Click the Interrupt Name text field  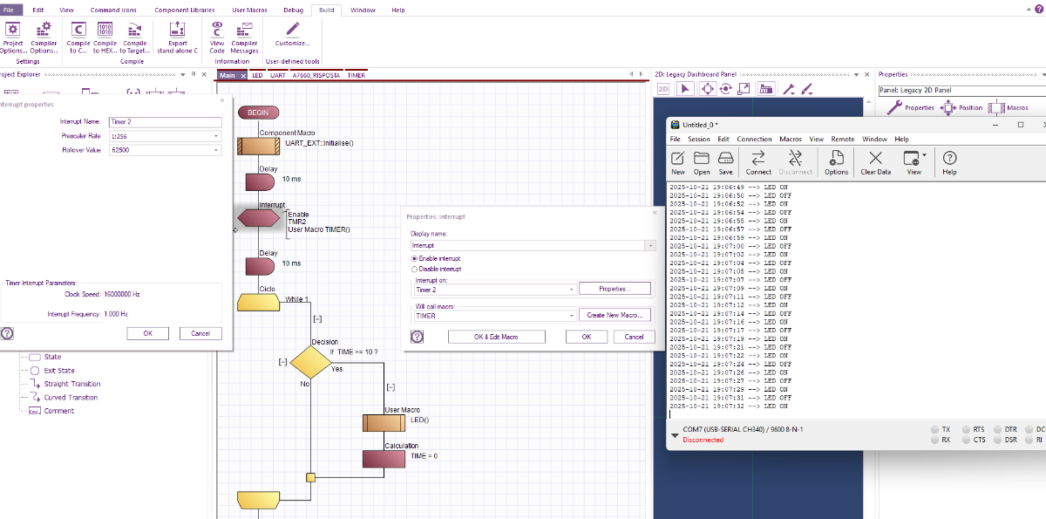coord(165,122)
